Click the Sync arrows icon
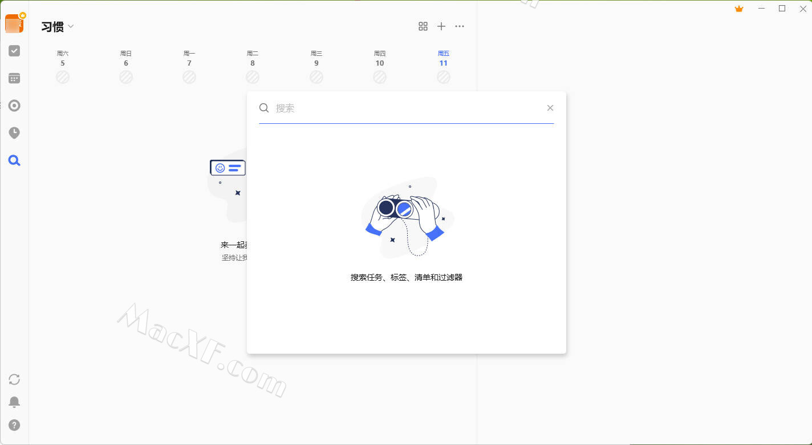Viewport: 812px width, 445px height. click(14, 379)
